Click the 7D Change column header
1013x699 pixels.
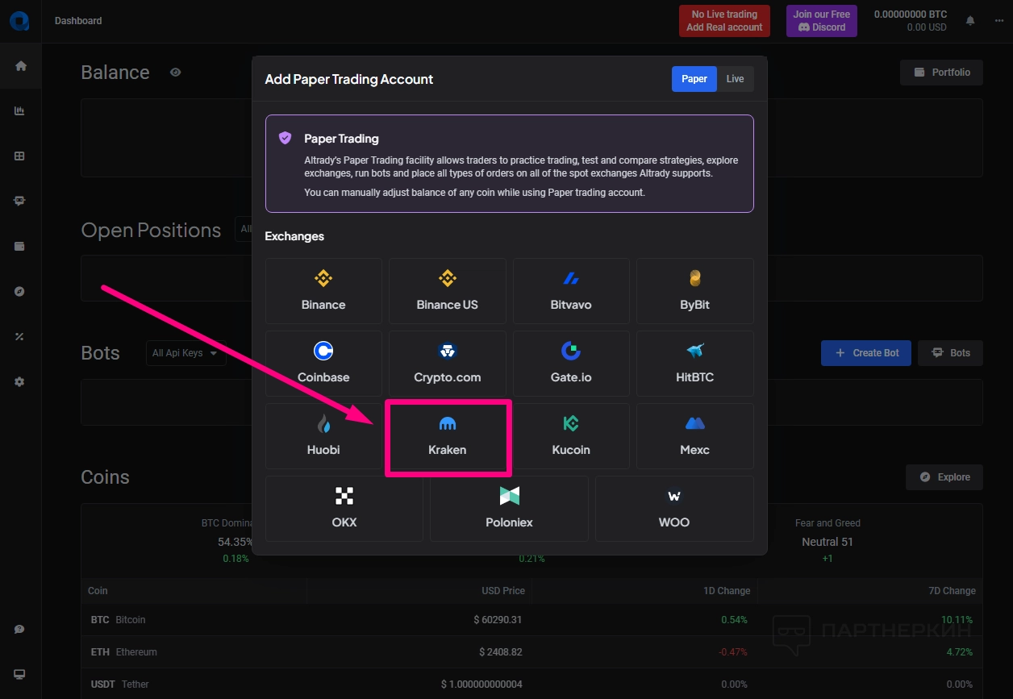click(x=953, y=591)
